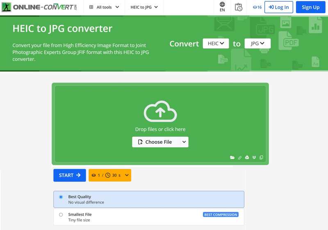Image resolution: width=328 pixels, height=230 pixels.
Task: Click the 'Drop files or click here' text
Action: tap(160, 129)
